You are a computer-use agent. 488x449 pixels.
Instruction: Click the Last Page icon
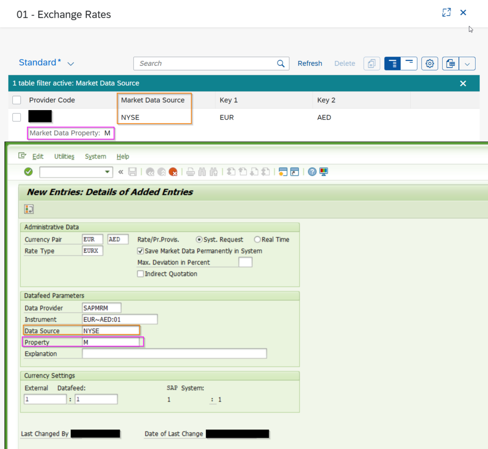[x=265, y=171]
